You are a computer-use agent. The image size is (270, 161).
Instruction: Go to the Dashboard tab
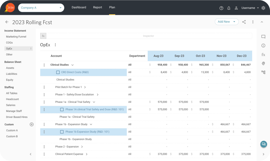coord(79,7)
